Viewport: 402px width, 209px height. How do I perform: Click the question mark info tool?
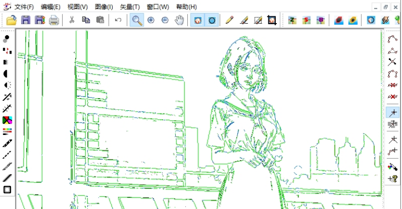point(393,179)
